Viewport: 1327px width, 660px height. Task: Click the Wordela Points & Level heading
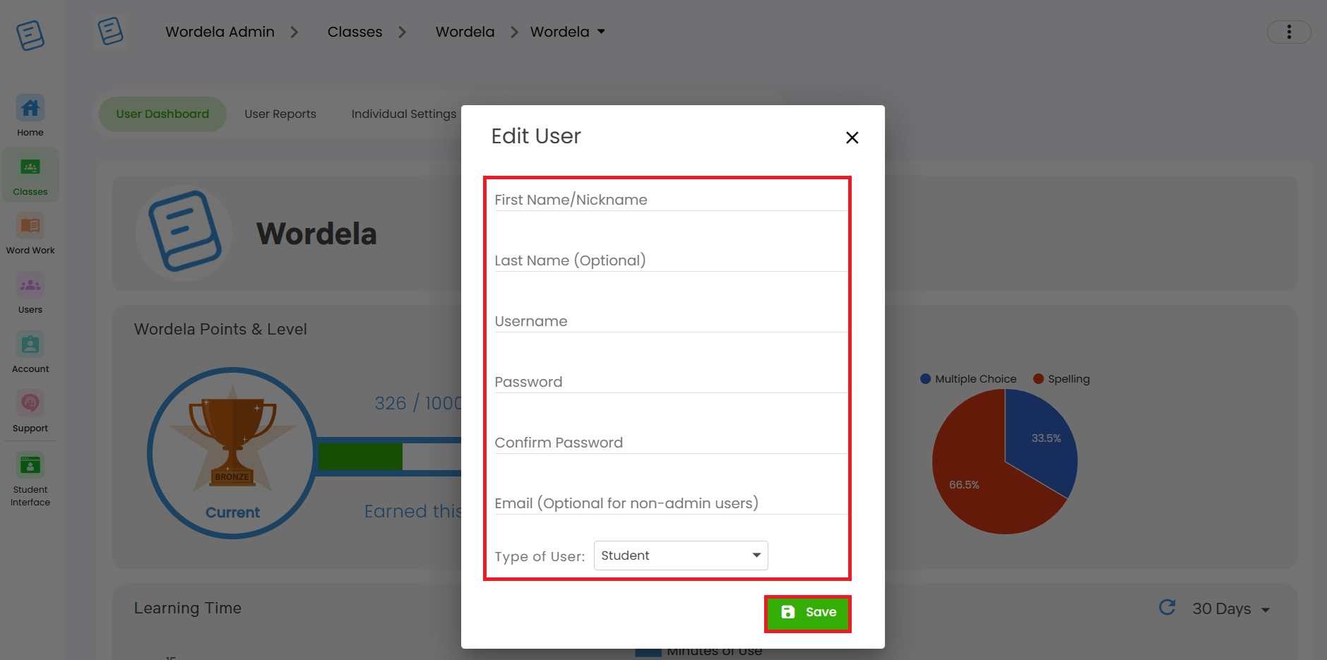(x=220, y=329)
